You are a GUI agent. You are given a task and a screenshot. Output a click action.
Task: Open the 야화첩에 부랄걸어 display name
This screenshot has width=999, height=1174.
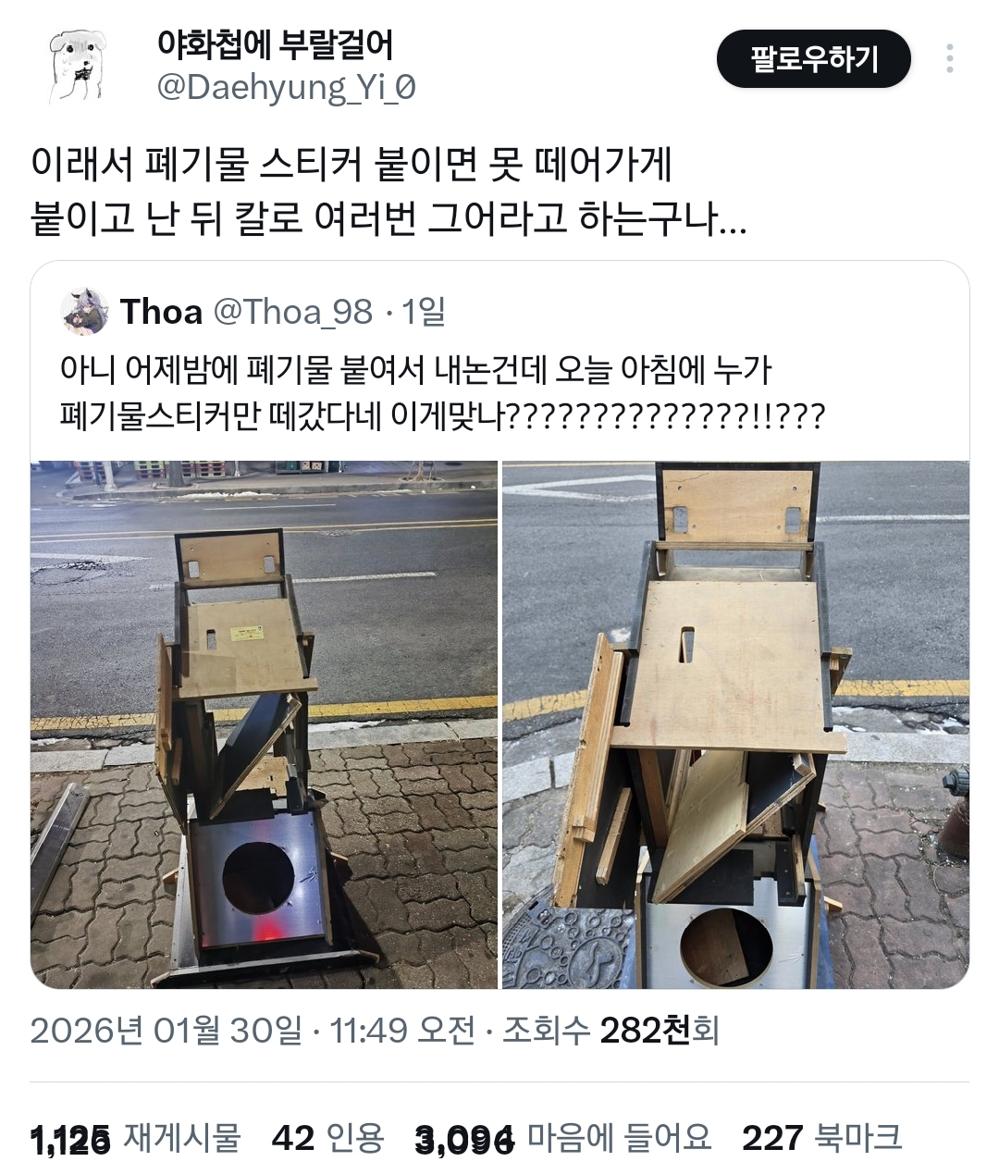click(x=275, y=45)
